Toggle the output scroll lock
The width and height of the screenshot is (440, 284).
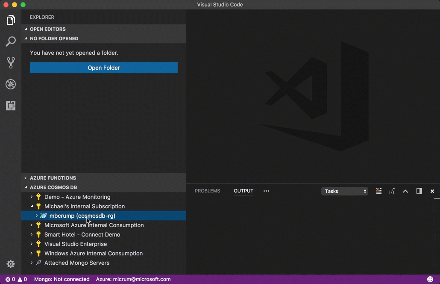tap(392, 191)
